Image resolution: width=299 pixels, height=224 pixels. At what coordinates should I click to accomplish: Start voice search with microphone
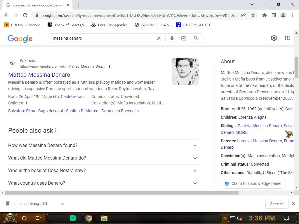172,38
